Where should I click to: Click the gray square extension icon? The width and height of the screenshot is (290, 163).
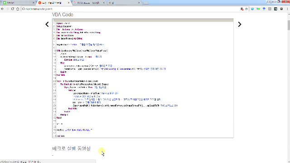(270, 9)
